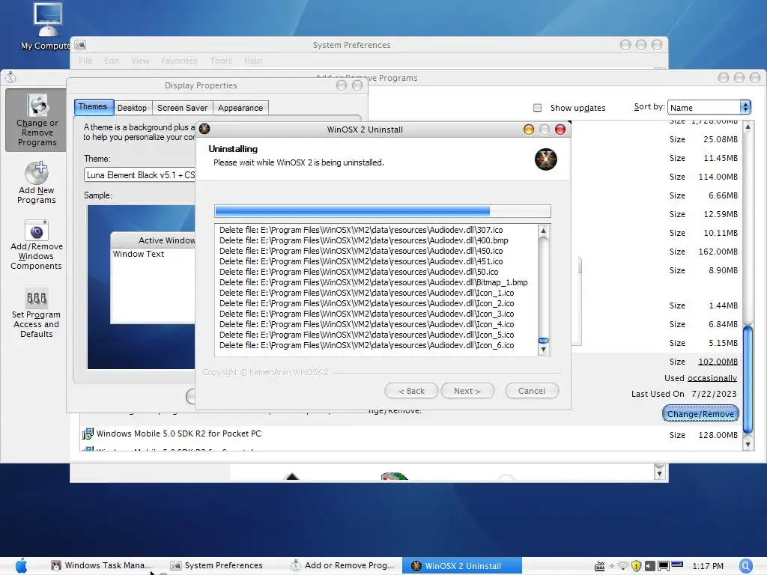Viewport: 767px width, 575px height.
Task: Open the keyboard tray icon
Action: tap(600, 566)
